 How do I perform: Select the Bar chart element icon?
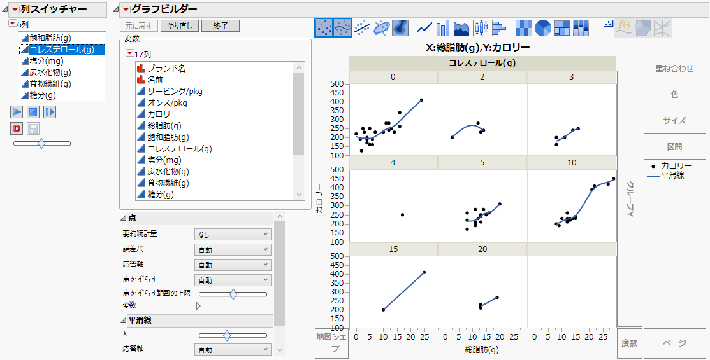pos(443,28)
